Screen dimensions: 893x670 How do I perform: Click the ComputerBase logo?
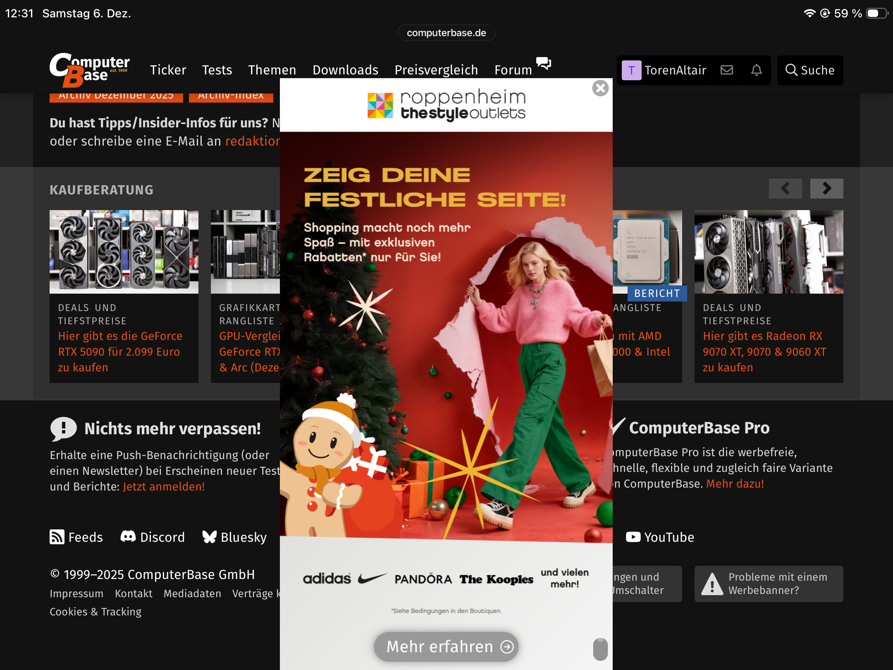point(89,70)
